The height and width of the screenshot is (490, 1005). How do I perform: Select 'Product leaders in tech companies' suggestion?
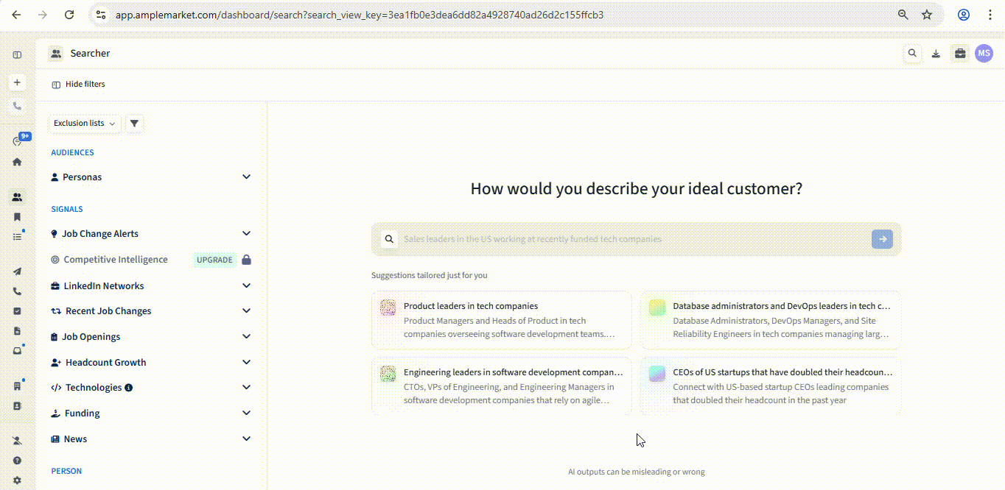pyautogui.click(x=501, y=319)
